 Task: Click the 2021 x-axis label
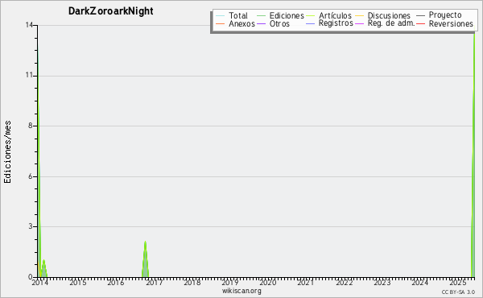pos(306,282)
